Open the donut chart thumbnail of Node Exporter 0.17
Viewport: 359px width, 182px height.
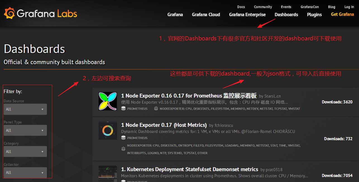pyautogui.click(x=107, y=131)
